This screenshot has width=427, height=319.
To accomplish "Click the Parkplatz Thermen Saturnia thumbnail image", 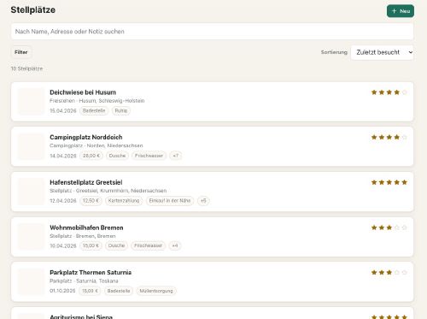I will tap(31, 281).
